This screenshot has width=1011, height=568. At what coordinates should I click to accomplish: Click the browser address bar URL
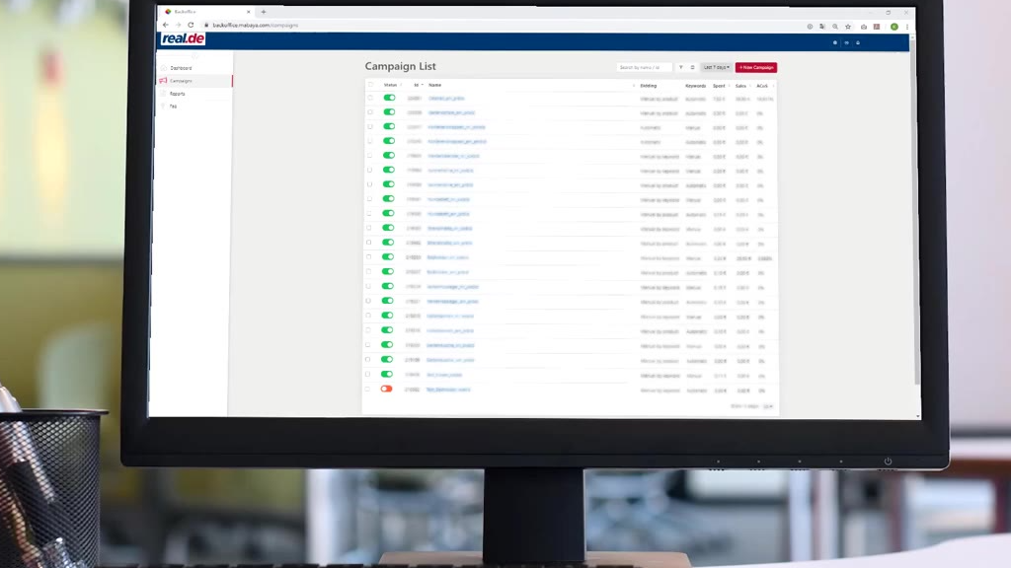(x=256, y=25)
